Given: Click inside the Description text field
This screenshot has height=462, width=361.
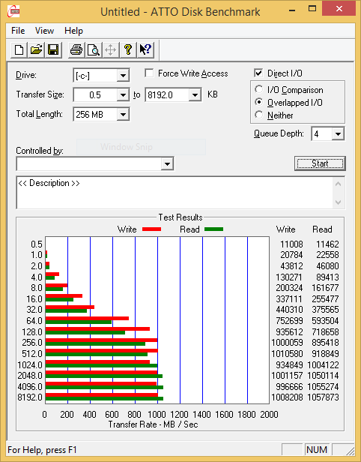Looking at the screenshot, I should [175, 193].
